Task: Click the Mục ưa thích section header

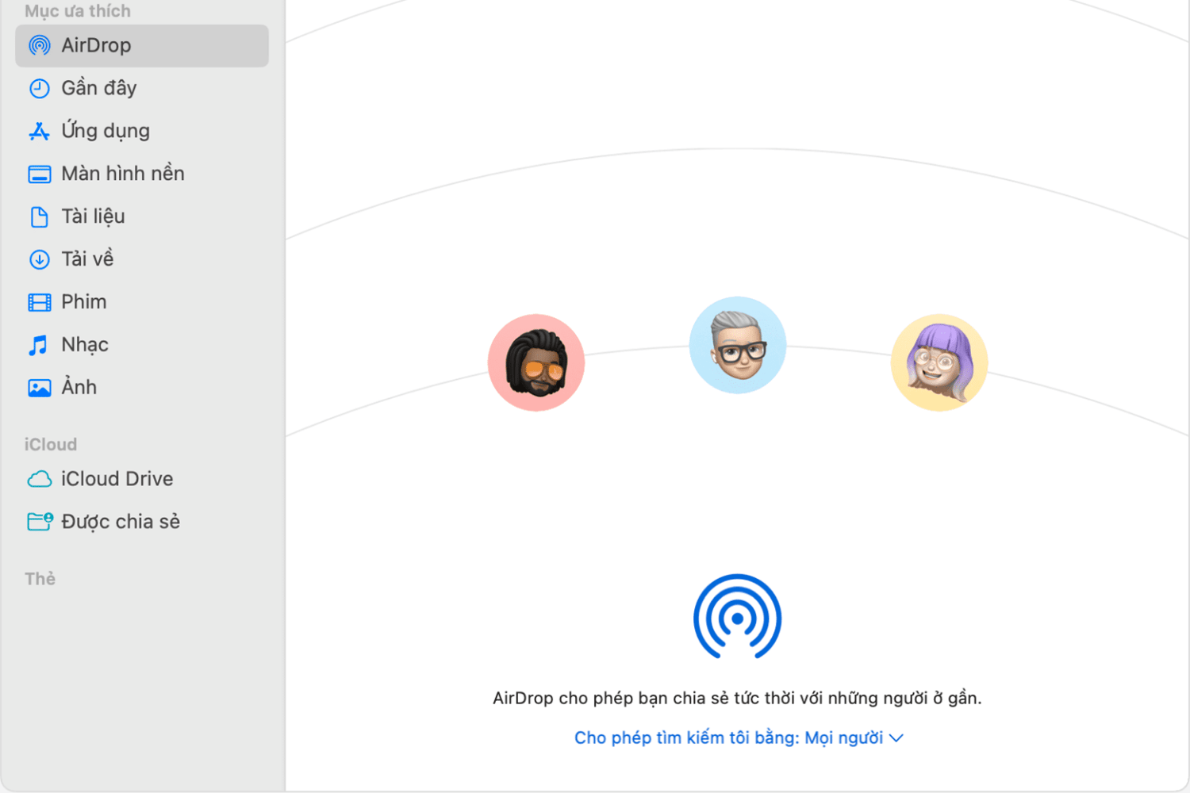Action: (78, 11)
